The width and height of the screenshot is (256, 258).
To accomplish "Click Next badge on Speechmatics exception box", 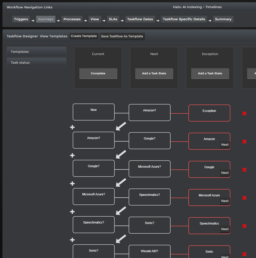I will [x=225, y=229].
